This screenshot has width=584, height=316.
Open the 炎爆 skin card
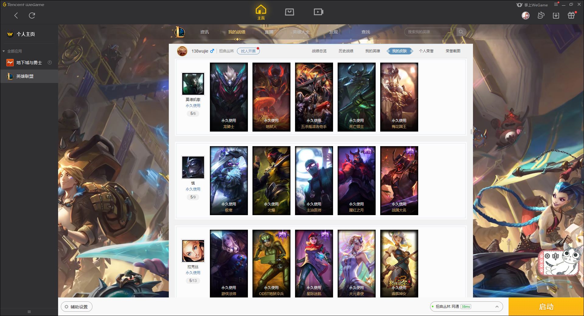(x=271, y=180)
